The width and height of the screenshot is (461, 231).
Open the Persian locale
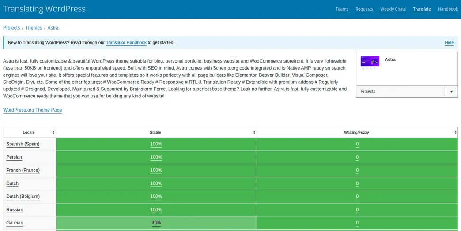14,157
